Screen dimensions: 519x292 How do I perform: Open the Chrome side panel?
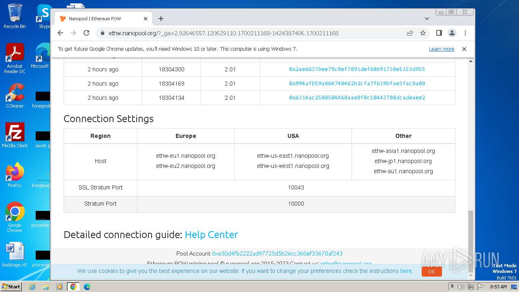pos(439,33)
